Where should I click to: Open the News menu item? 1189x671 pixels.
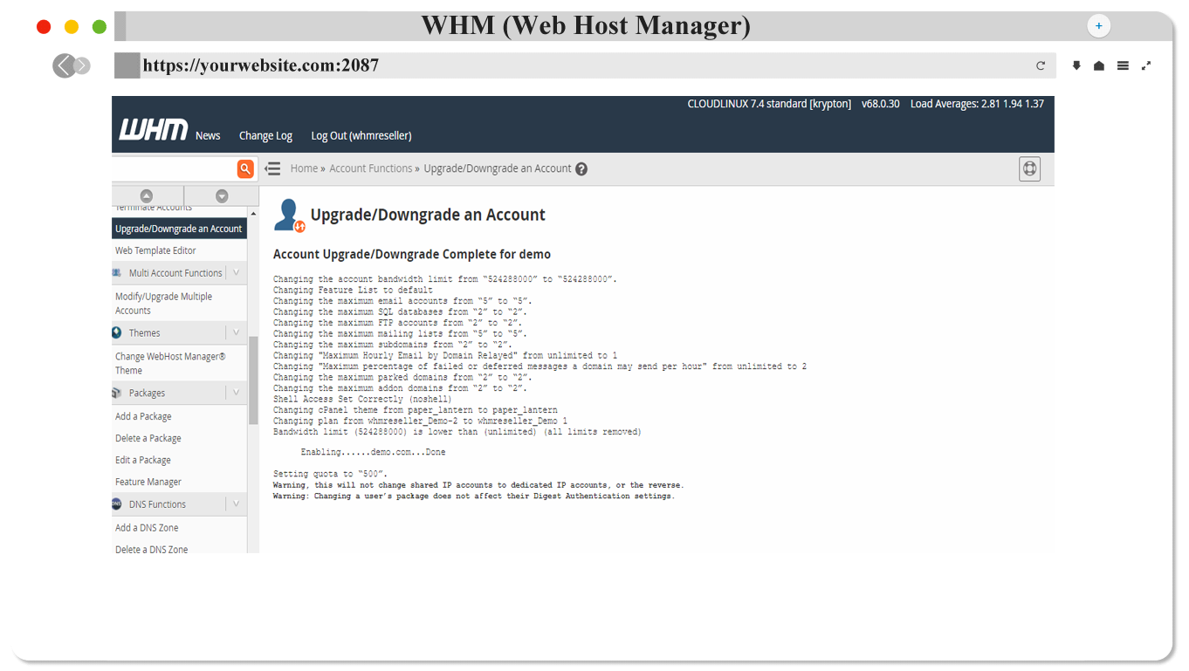(x=208, y=135)
